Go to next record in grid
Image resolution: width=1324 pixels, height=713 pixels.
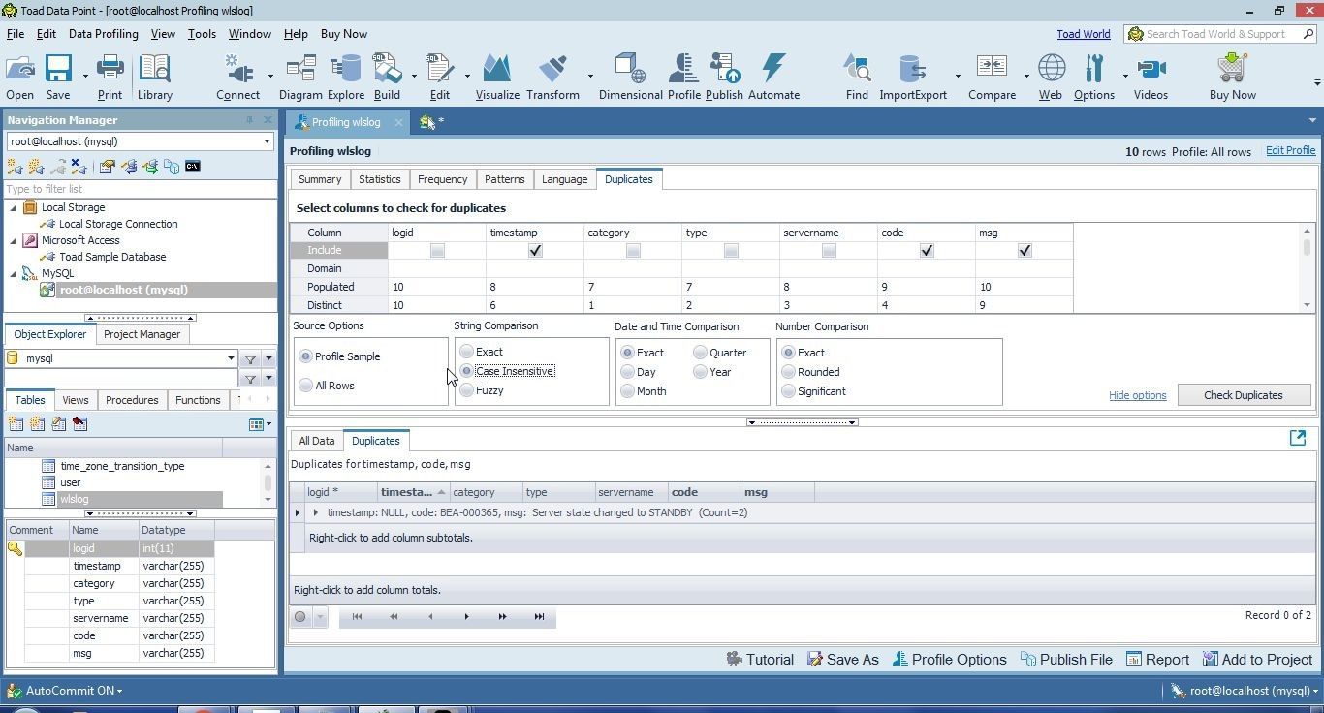[x=466, y=617]
